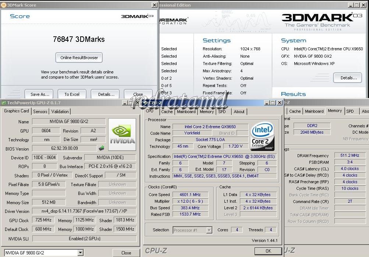Click Shader clock value 1813 MHz
The image size is (369, 257).
(125, 220)
